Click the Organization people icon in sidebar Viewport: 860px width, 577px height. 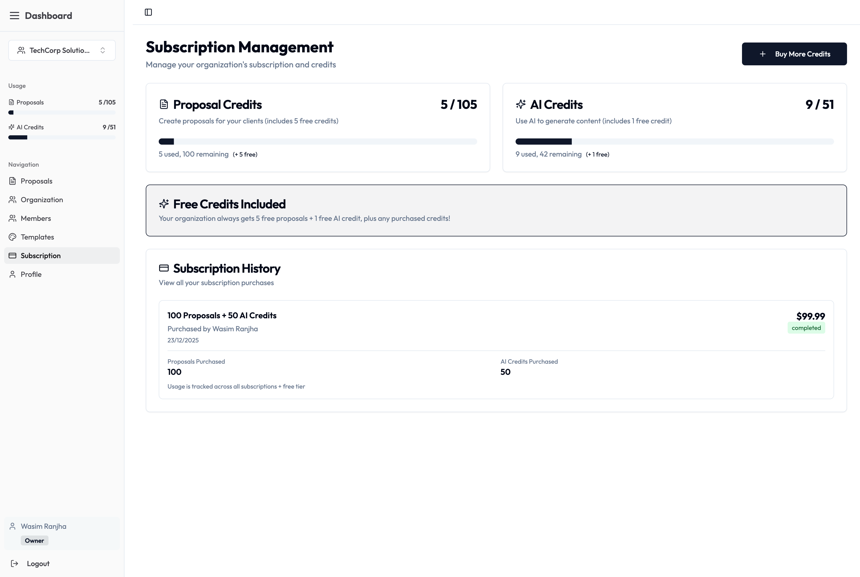click(12, 200)
